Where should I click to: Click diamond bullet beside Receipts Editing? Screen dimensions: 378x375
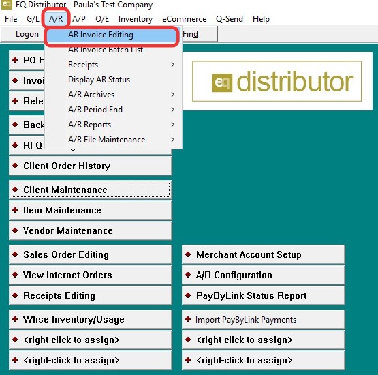(15, 295)
